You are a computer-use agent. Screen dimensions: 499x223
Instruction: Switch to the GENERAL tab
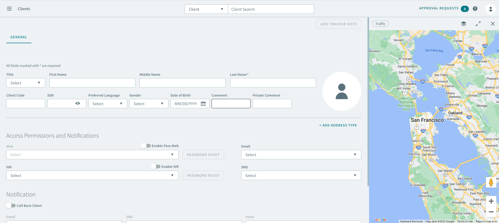19,37
